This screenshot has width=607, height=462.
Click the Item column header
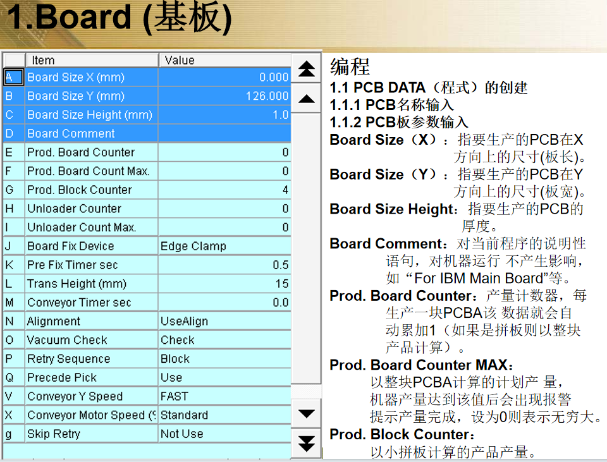coord(91,60)
